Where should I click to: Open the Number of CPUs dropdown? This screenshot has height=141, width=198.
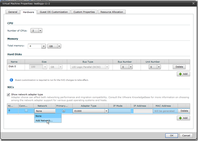(x=40, y=31)
